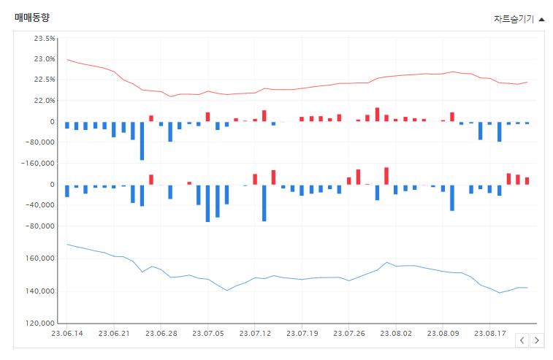
Task: Go to previous chart period arrow
Action: (x=522, y=340)
